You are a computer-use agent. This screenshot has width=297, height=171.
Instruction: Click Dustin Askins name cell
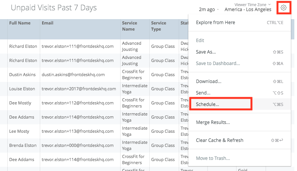(22, 75)
